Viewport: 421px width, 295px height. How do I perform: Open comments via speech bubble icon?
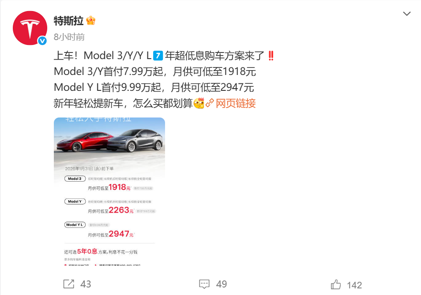pyautogui.click(x=204, y=284)
